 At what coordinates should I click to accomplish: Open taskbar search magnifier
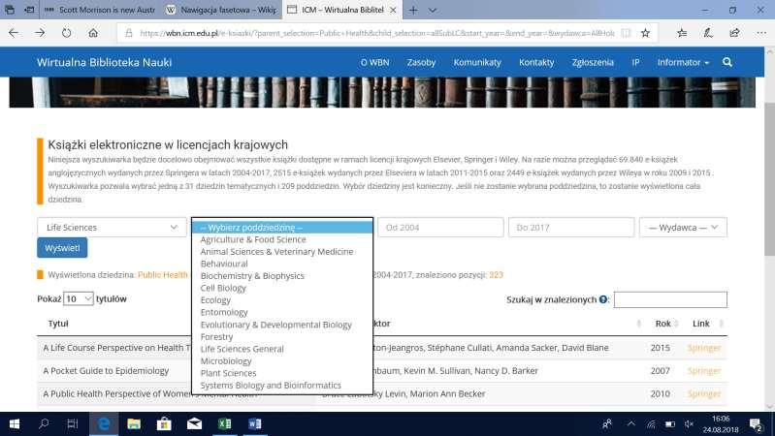(44, 423)
